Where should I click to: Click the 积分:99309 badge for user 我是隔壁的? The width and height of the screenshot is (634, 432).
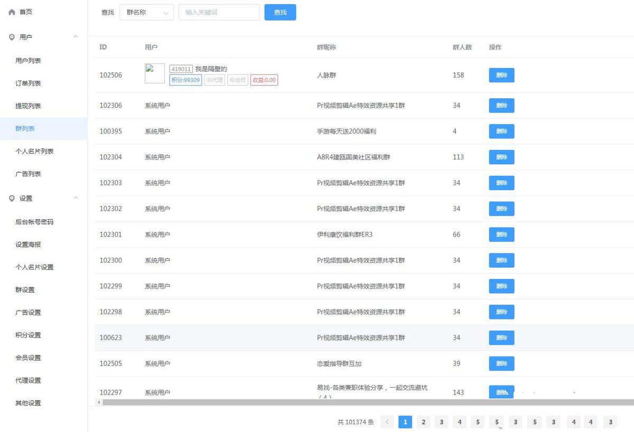tap(185, 80)
